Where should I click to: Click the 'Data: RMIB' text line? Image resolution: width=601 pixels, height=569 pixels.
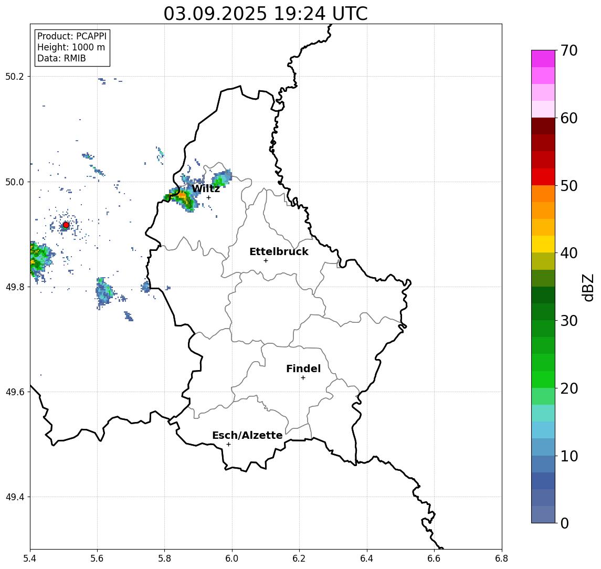(x=61, y=58)
